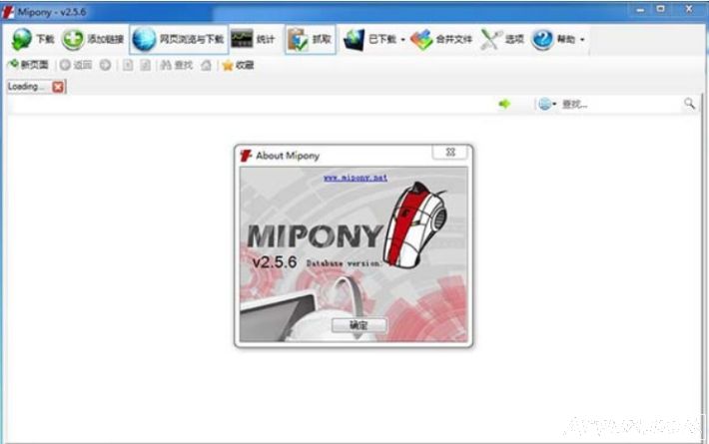Open 选项 (Options) tools icon
The width and height of the screenshot is (709, 444).
coord(489,40)
